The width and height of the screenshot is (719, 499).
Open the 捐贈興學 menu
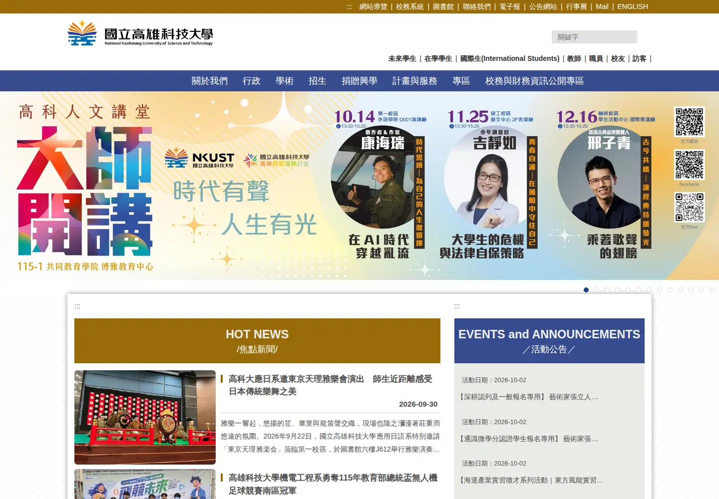[x=359, y=81]
